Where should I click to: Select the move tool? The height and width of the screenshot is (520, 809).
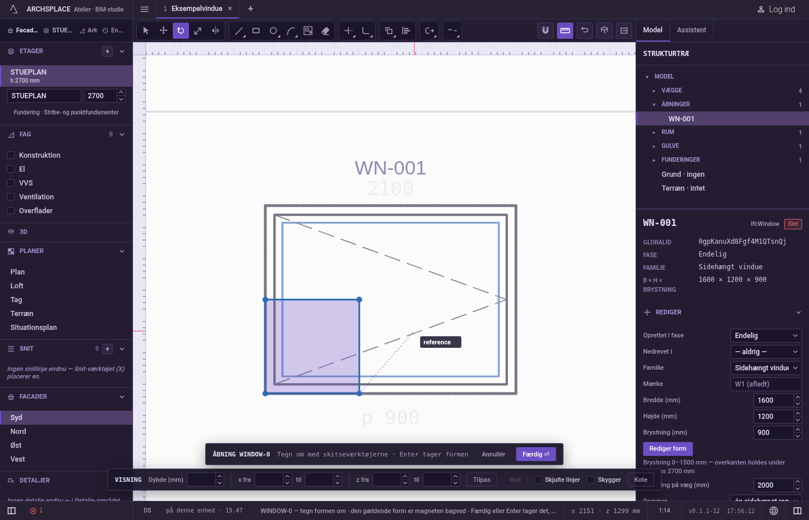(164, 31)
